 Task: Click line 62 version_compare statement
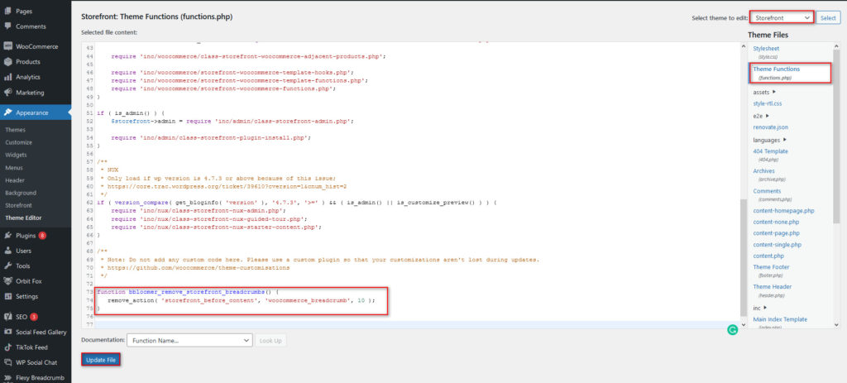point(297,203)
